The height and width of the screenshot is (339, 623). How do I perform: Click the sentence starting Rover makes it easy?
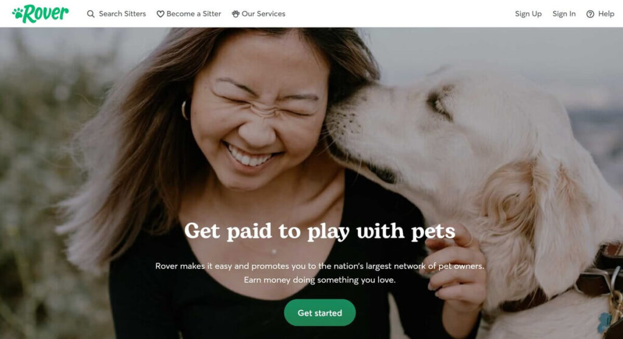pos(319,266)
